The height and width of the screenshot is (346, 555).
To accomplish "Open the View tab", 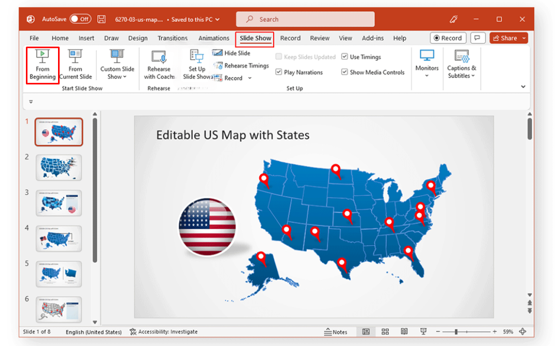I will [x=345, y=38].
